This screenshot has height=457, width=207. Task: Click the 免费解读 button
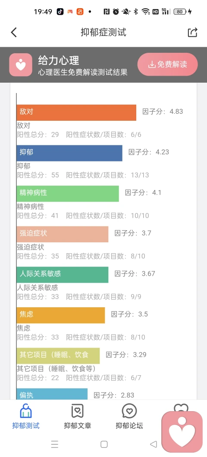coord(167,64)
